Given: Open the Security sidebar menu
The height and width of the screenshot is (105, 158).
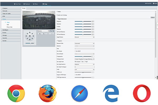Looking at the screenshot, I should 11,38.
